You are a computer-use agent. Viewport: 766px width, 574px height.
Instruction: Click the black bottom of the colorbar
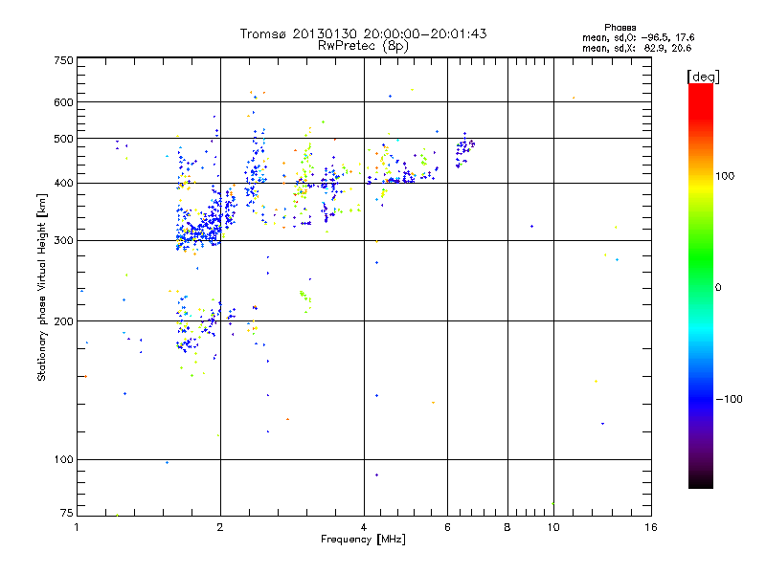pos(701,481)
